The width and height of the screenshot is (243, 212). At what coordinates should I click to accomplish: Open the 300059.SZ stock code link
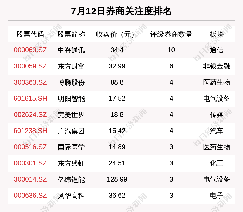(x=30, y=66)
